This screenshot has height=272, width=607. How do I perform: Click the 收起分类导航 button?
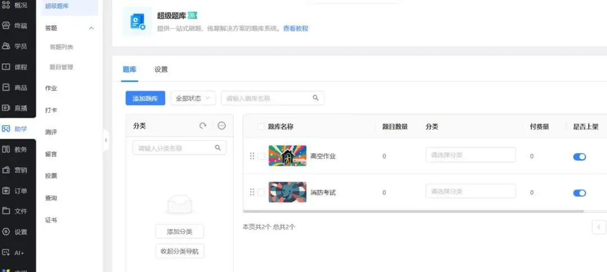click(180, 251)
